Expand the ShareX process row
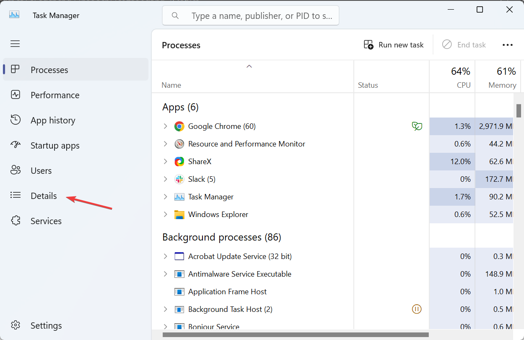The height and width of the screenshot is (340, 524). [x=165, y=162]
